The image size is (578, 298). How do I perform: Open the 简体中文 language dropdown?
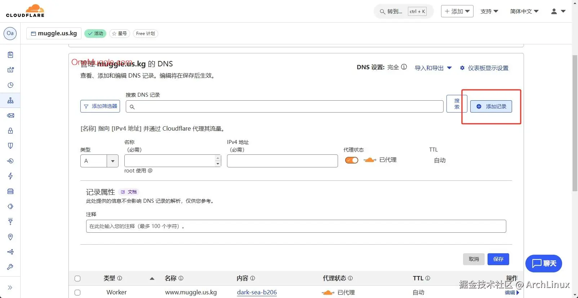(524, 11)
